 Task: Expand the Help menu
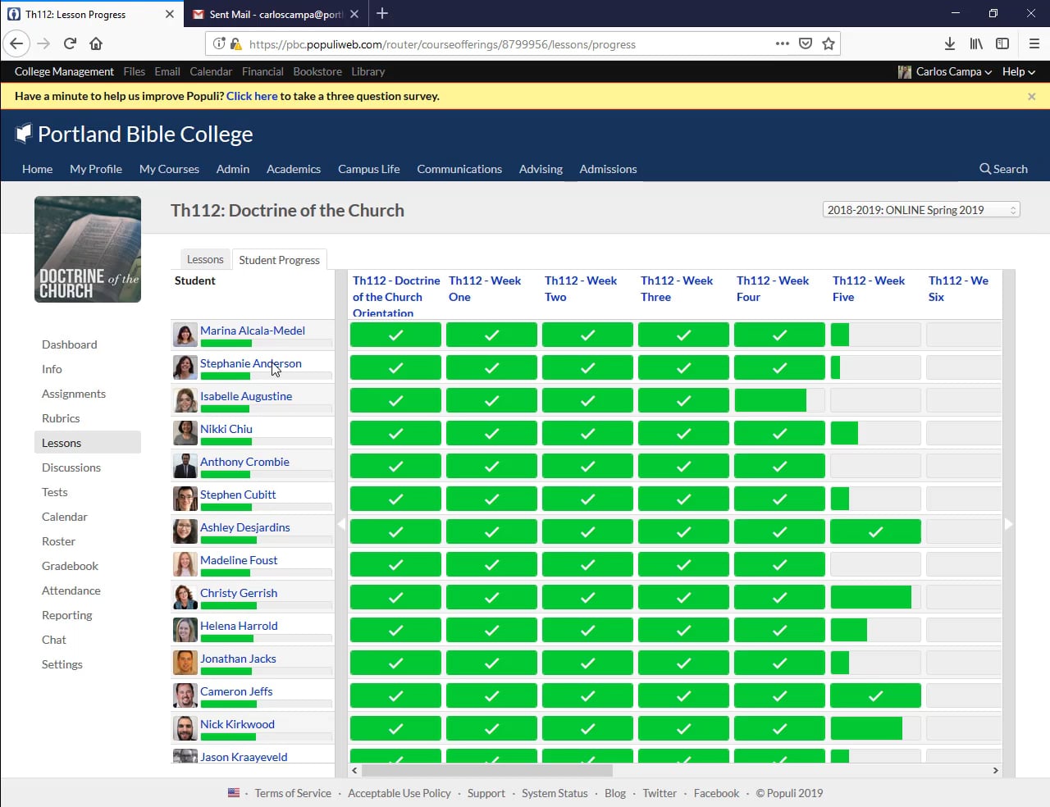point(1018,71)
